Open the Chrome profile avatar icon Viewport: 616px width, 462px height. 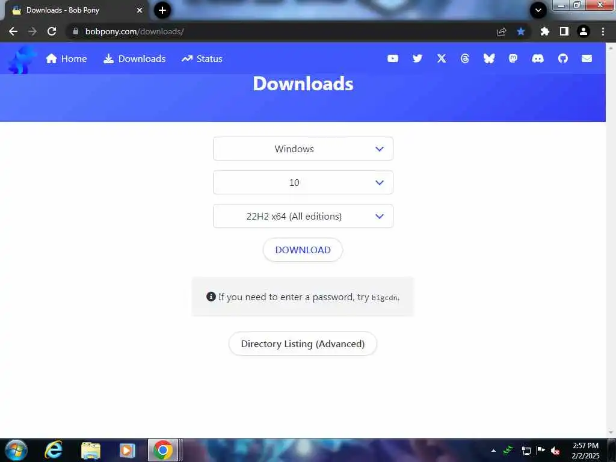coord(584,31)
